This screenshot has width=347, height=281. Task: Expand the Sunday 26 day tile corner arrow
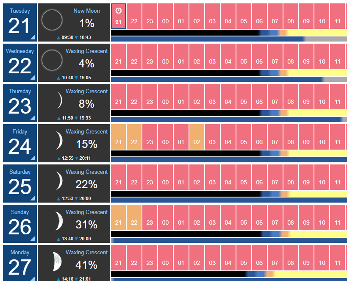[x=33, y=239]
